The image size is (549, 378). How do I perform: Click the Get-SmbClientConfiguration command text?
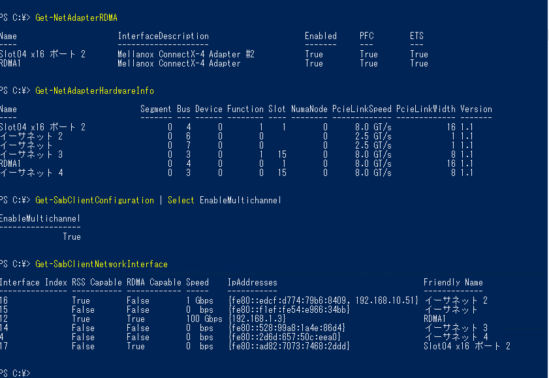95,200
